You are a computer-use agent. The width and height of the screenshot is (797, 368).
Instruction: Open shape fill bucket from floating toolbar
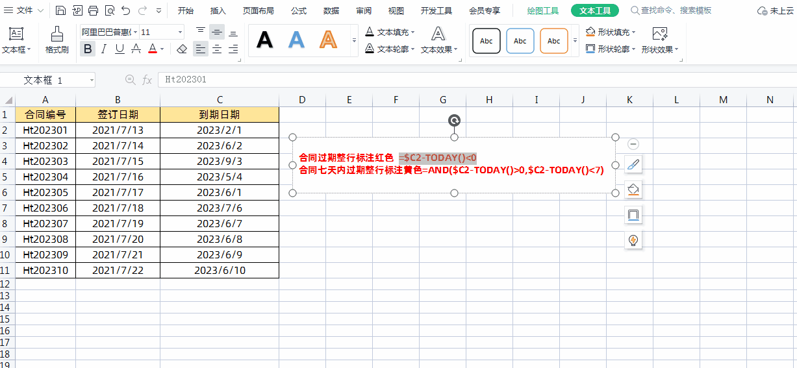tap(633, 190)
